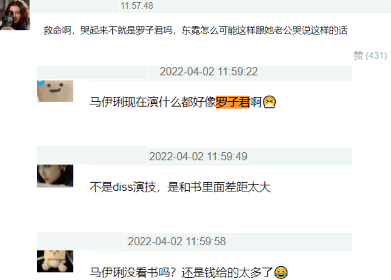
Task: Open the girl's face avatar profile
Action: click(x=55, y=176)
